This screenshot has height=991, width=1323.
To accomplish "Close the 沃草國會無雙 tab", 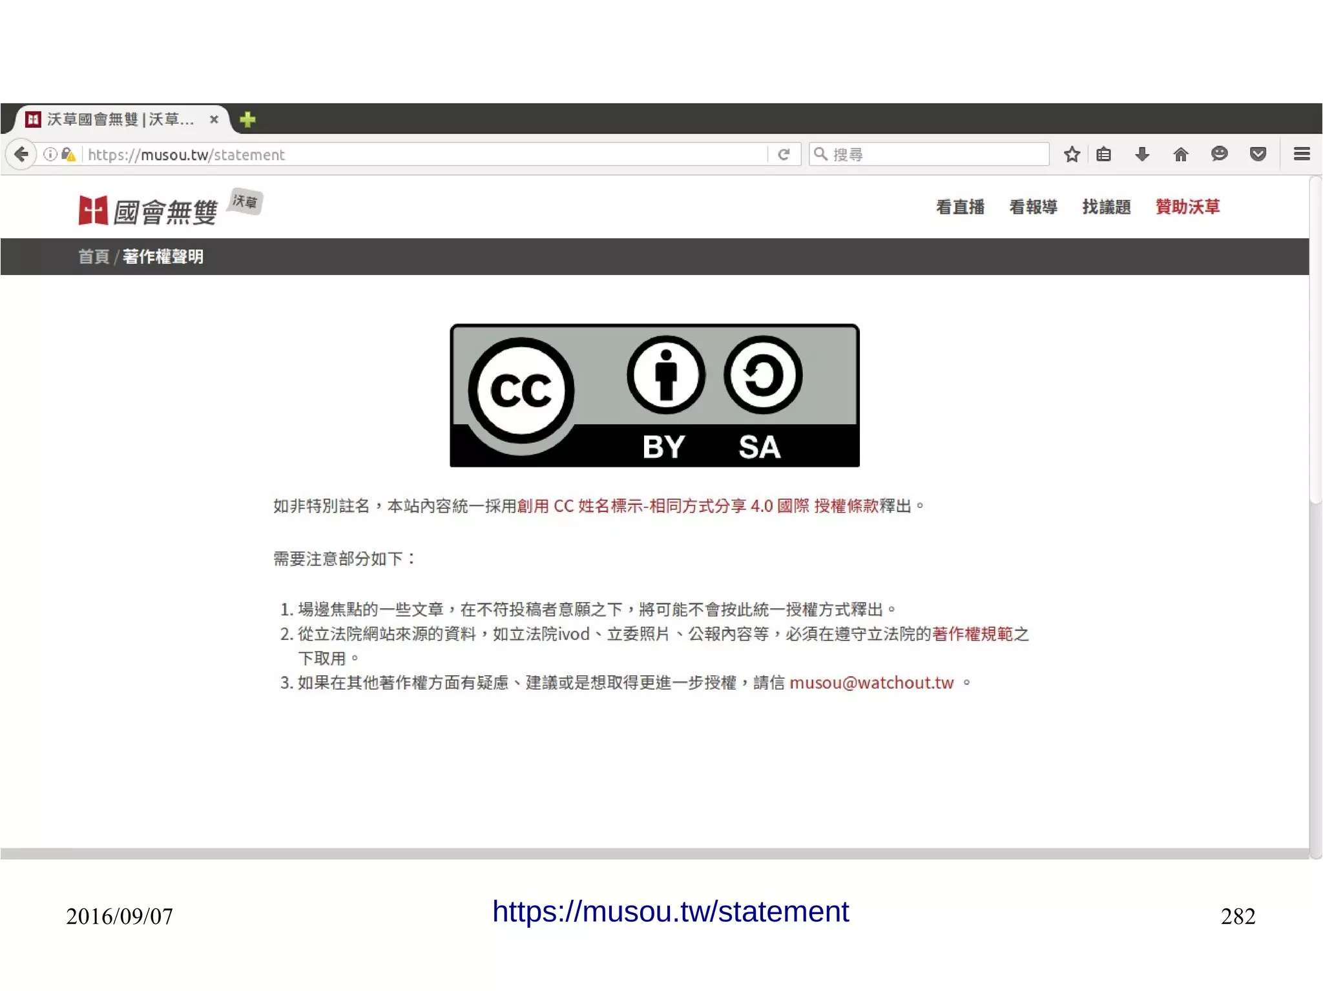I will 214,119.
